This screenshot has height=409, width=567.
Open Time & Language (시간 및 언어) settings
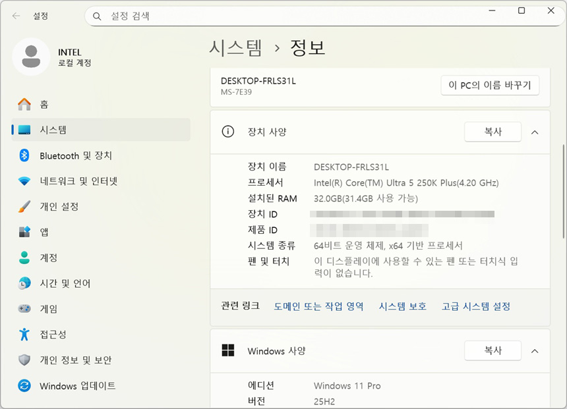(x=65, y=283)
